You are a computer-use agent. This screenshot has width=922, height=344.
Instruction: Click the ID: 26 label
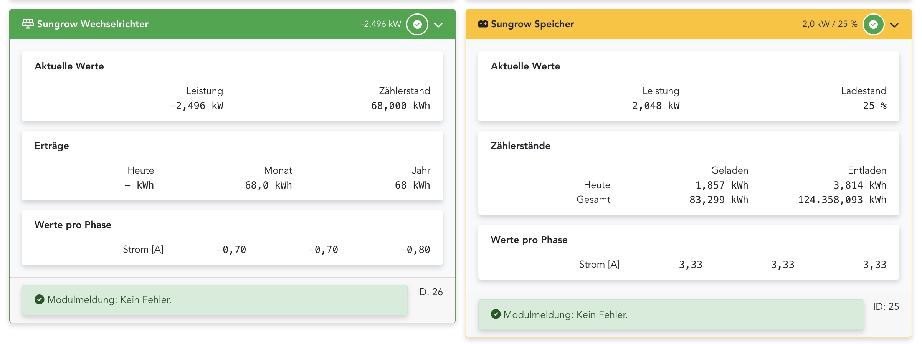[x=430, y=292]
